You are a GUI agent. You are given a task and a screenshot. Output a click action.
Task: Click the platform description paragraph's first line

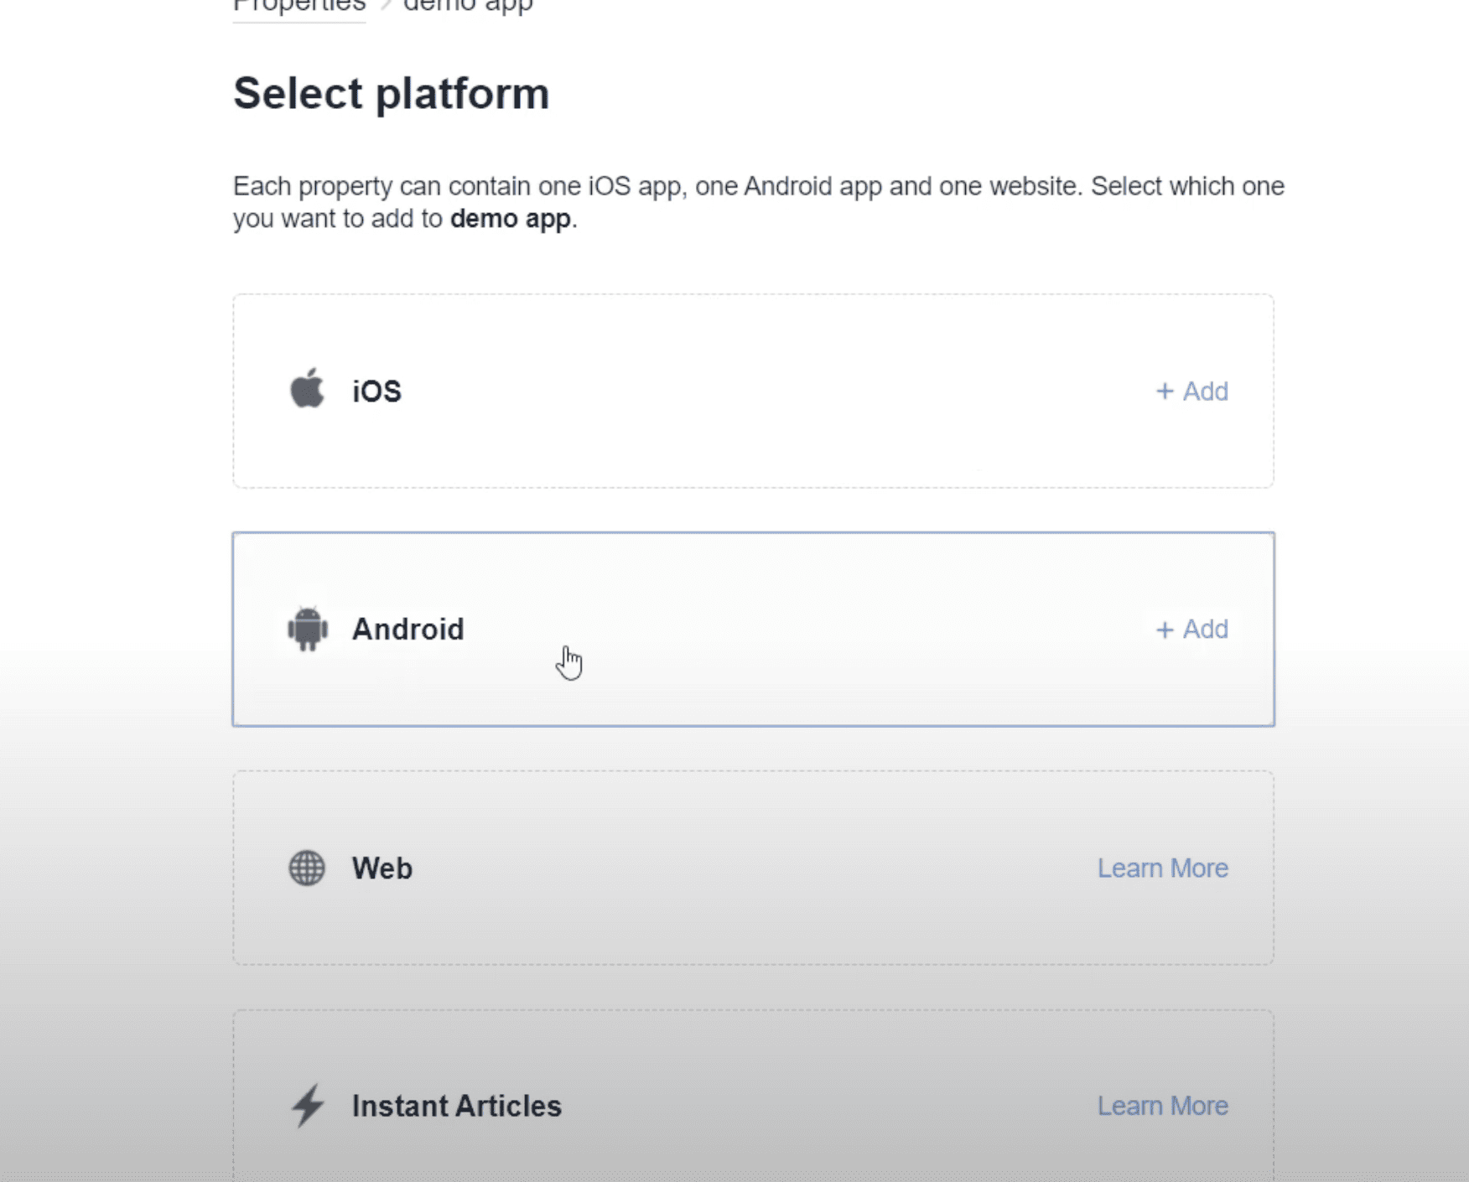click(x=758, y=186)
